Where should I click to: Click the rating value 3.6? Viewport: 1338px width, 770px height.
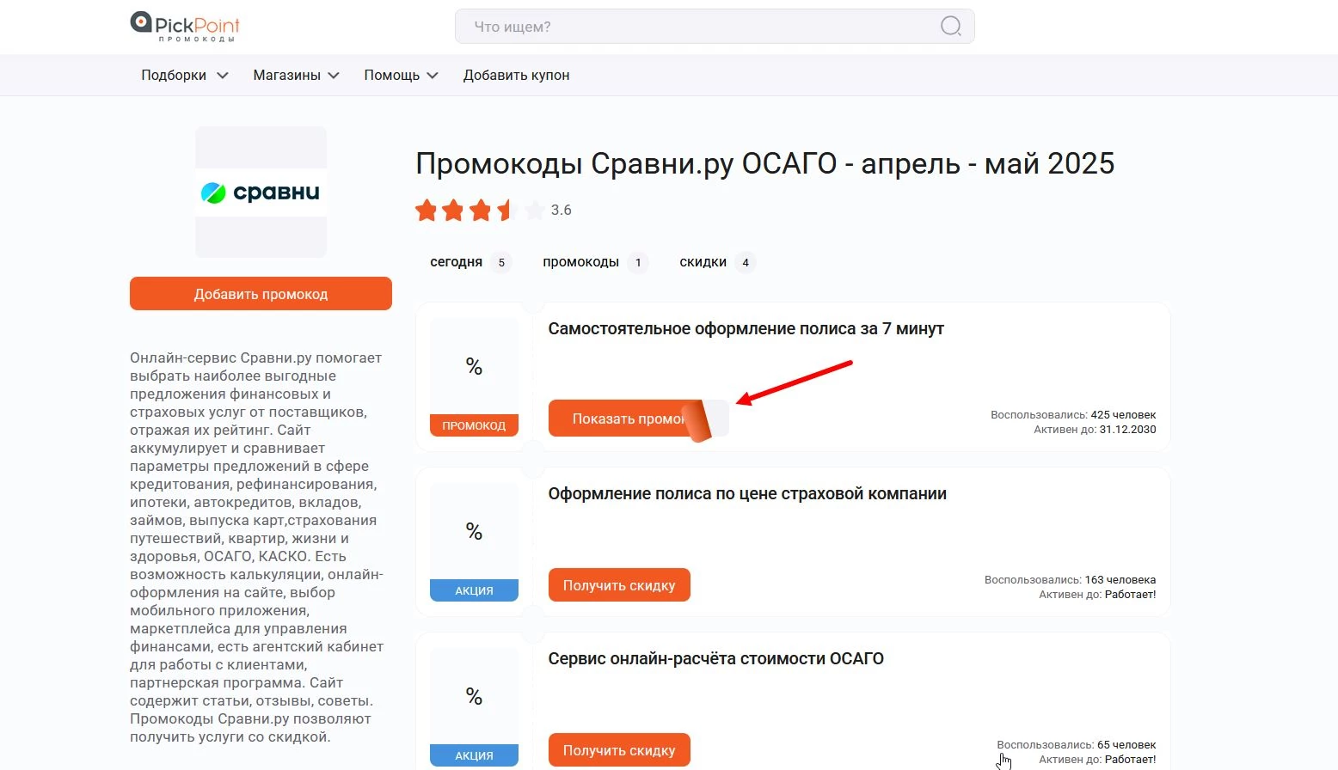(561, 210)
